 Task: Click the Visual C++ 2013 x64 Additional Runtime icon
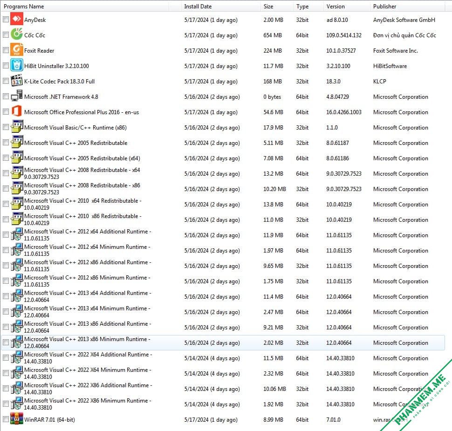(x=17, y=296)
